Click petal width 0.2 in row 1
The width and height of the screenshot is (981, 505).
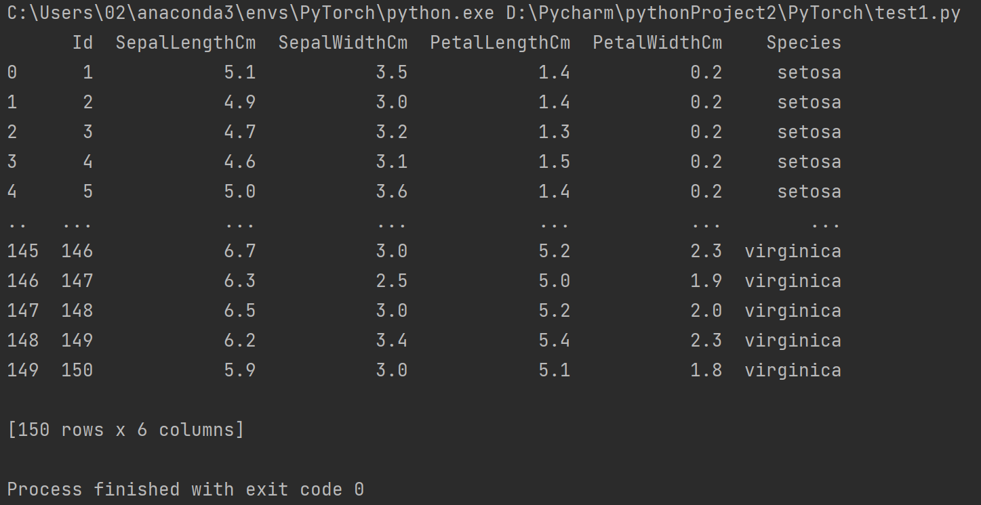(x=706, y=102)
